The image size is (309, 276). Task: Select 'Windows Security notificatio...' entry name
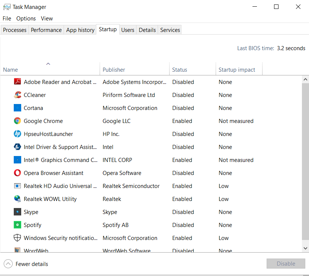[61, 238]
